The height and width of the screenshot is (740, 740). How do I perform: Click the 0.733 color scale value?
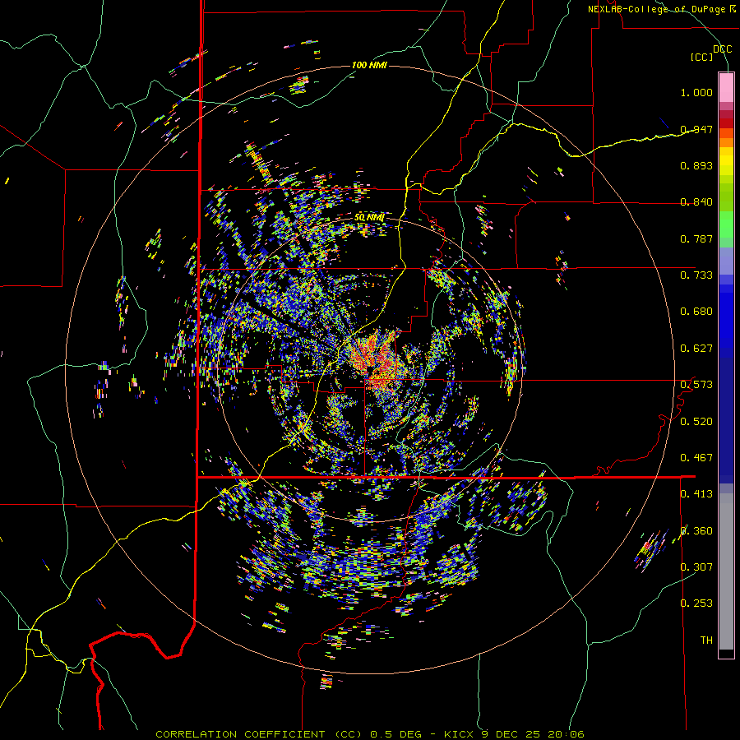pyautogui.click(x=696, y=275)
